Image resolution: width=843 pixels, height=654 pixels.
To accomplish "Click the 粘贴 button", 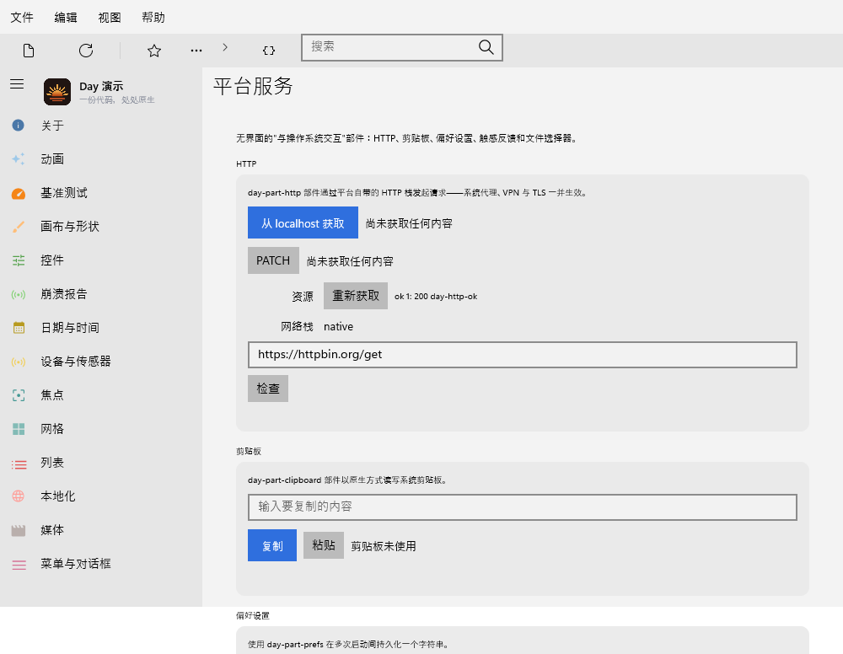I will [x=323, y=545].
